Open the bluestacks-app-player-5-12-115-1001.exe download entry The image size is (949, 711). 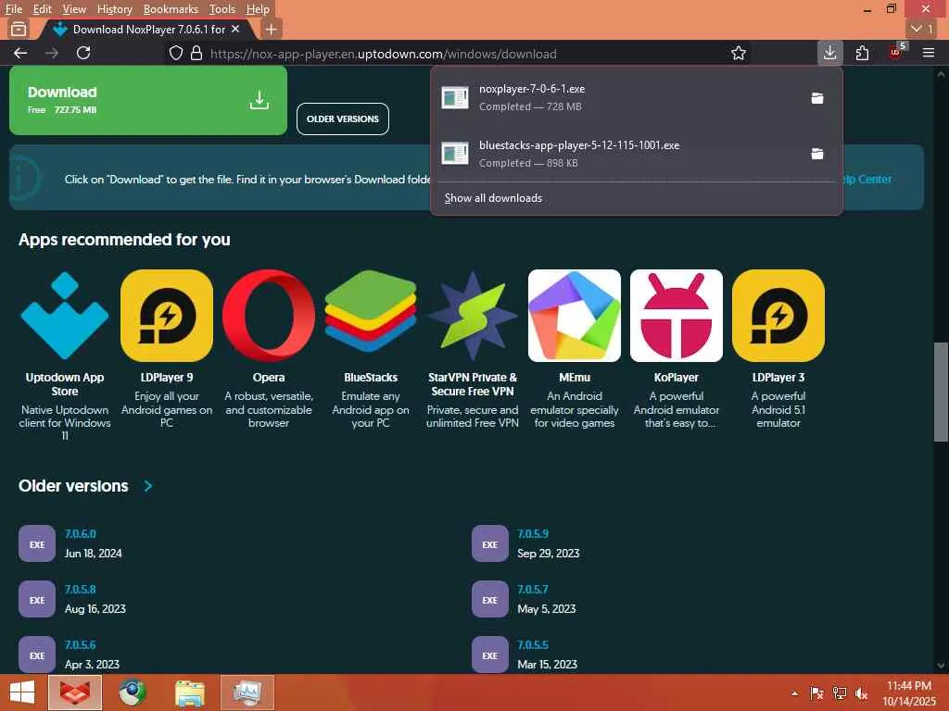(x=616, y=154)
